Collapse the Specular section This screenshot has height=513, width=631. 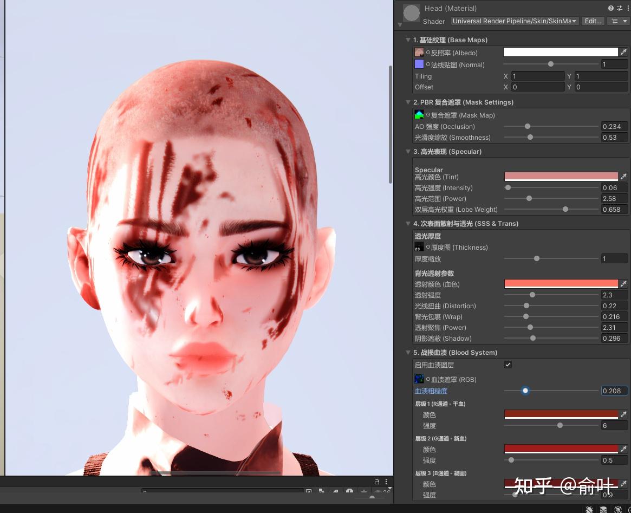(408, 152)
